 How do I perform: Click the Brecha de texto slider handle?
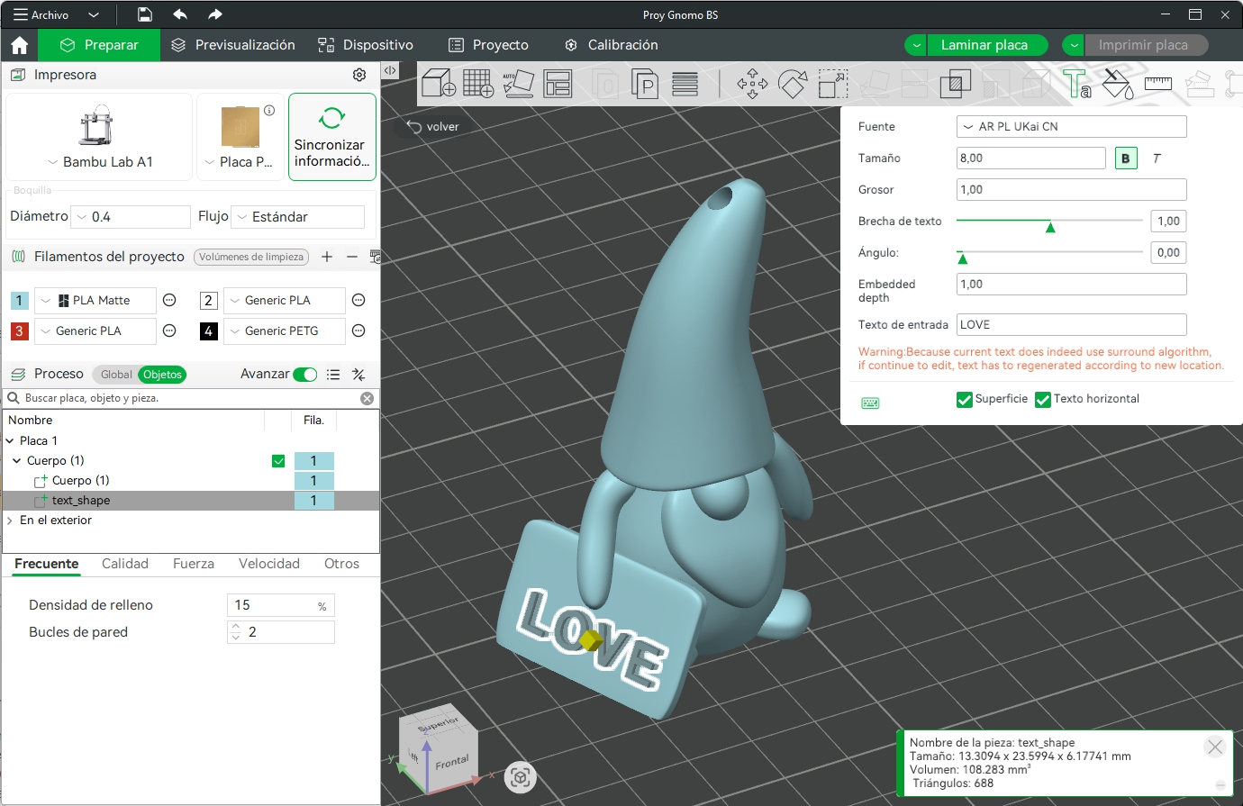(x=1050, y=226)
